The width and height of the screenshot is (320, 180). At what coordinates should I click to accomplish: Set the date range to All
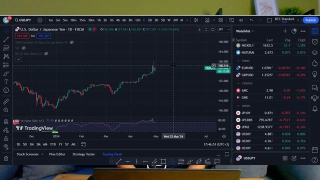pos(73,144)
